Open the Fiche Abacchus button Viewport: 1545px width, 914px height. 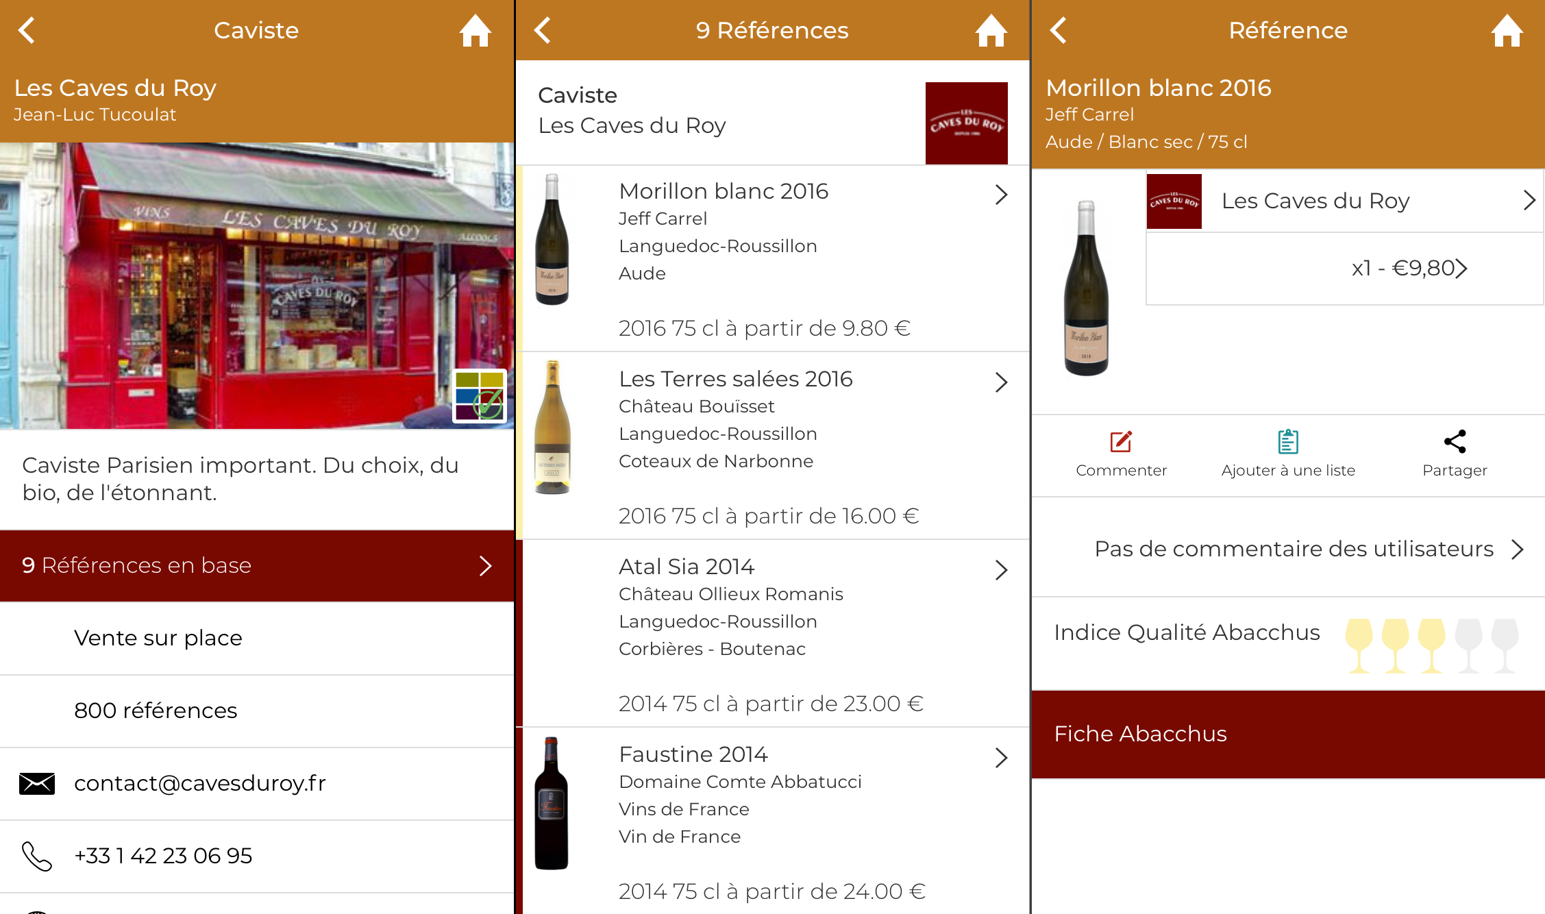tap(1288, 734)
